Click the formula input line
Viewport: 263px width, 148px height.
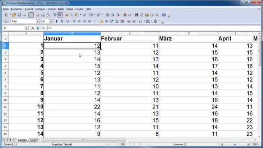pos(154,28)
